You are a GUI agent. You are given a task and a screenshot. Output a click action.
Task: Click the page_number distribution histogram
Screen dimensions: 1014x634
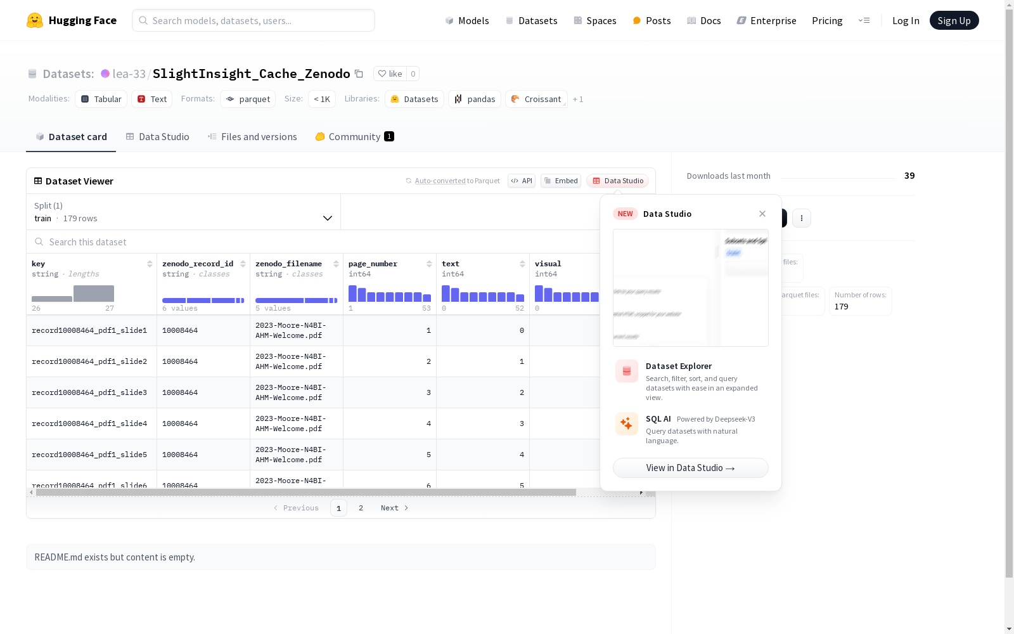390,294
